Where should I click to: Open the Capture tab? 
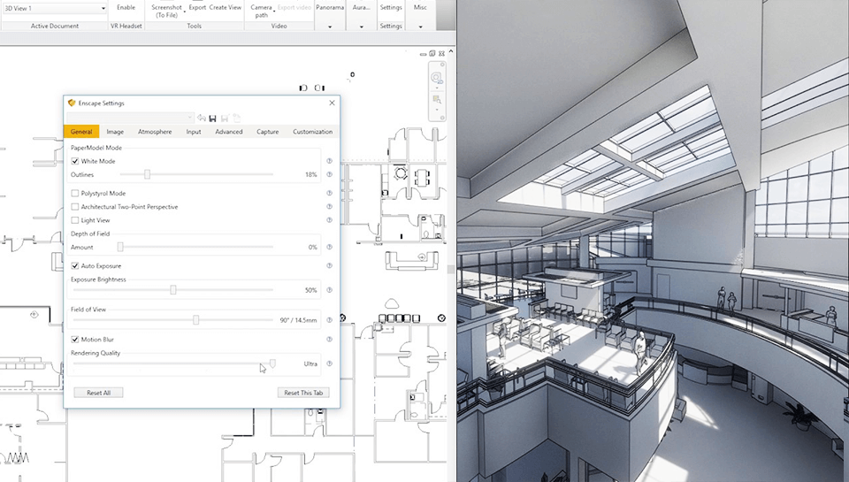(267, 132)
